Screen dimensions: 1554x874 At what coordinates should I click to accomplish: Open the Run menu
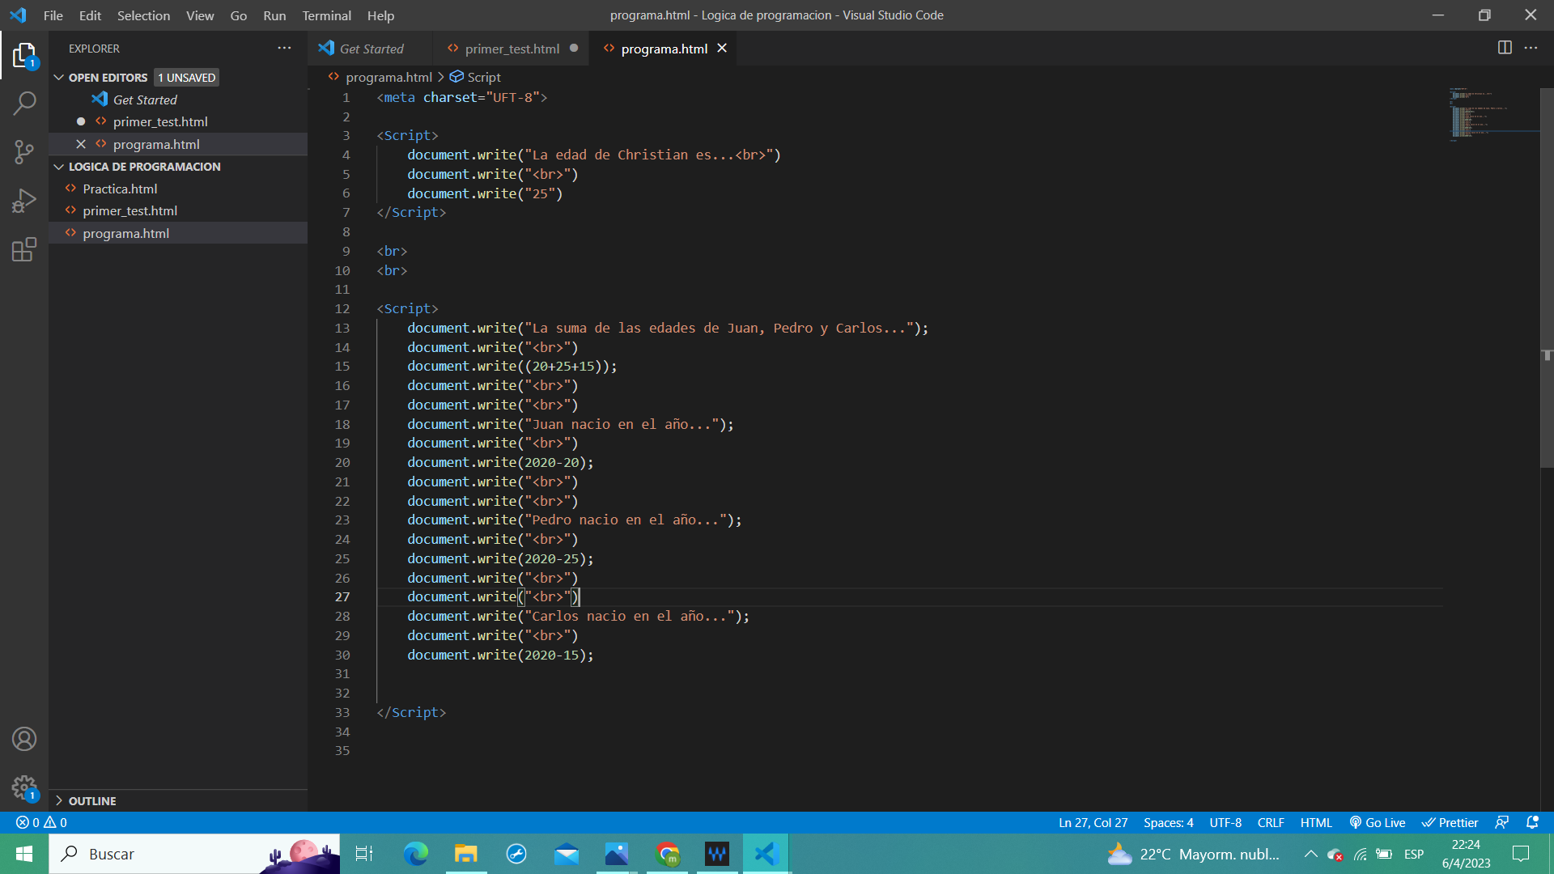tap(274, 15)
